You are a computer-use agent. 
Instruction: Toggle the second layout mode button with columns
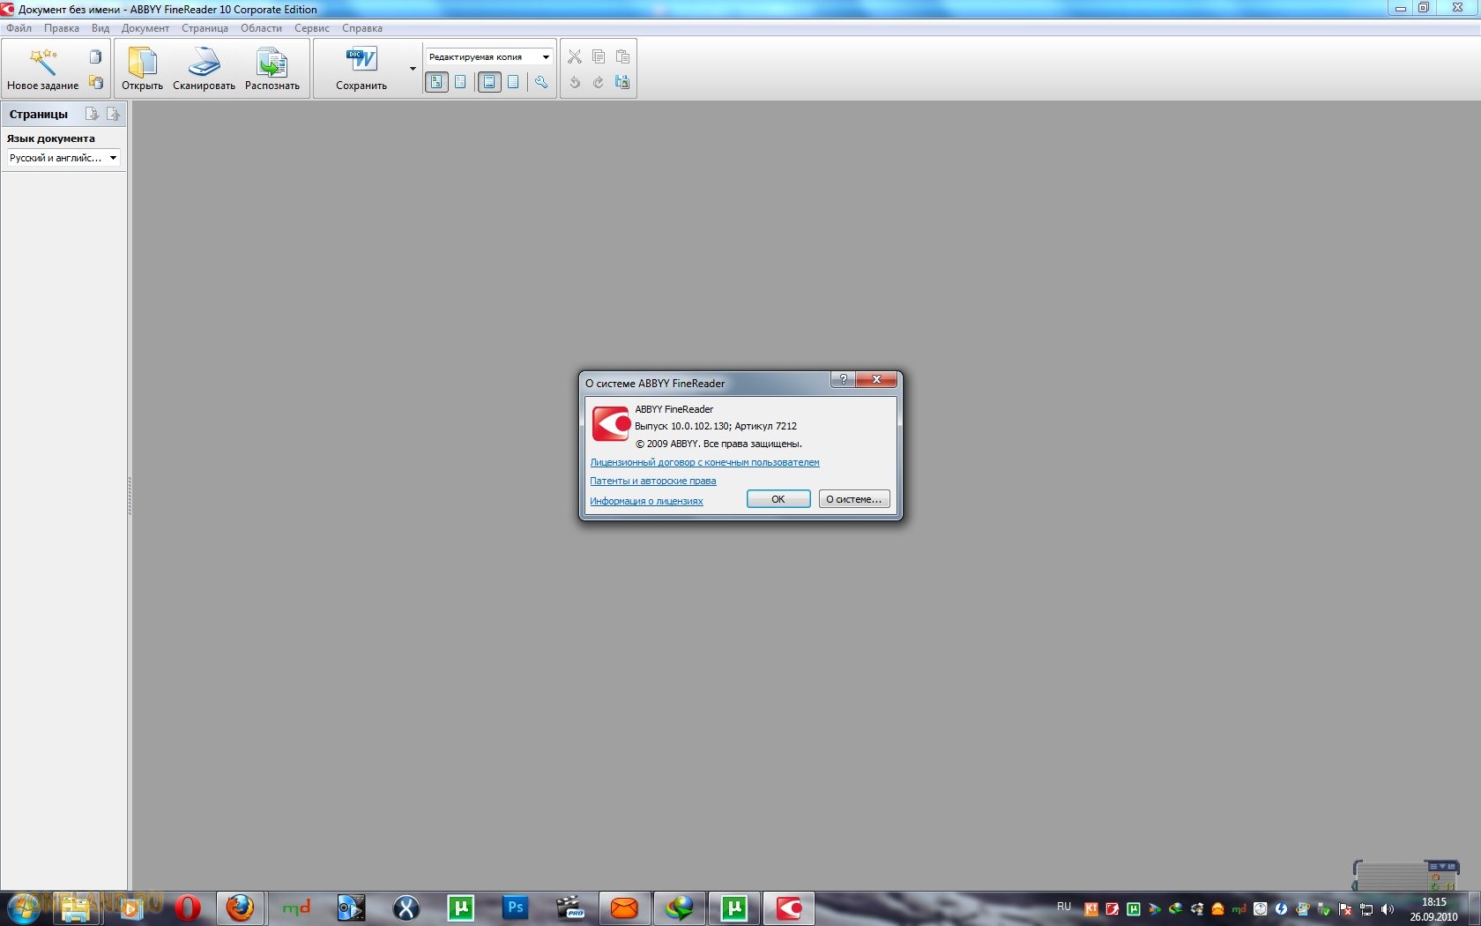pyautogui.click(x=460, y=82)
